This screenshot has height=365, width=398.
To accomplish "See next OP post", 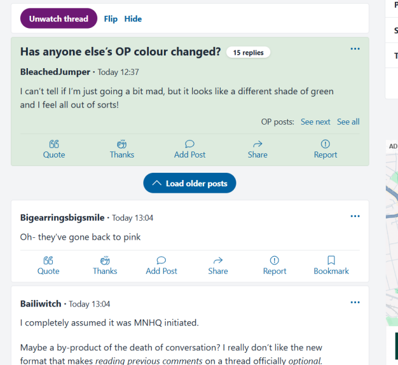I will pyautogui.click(x=315, y=122).
